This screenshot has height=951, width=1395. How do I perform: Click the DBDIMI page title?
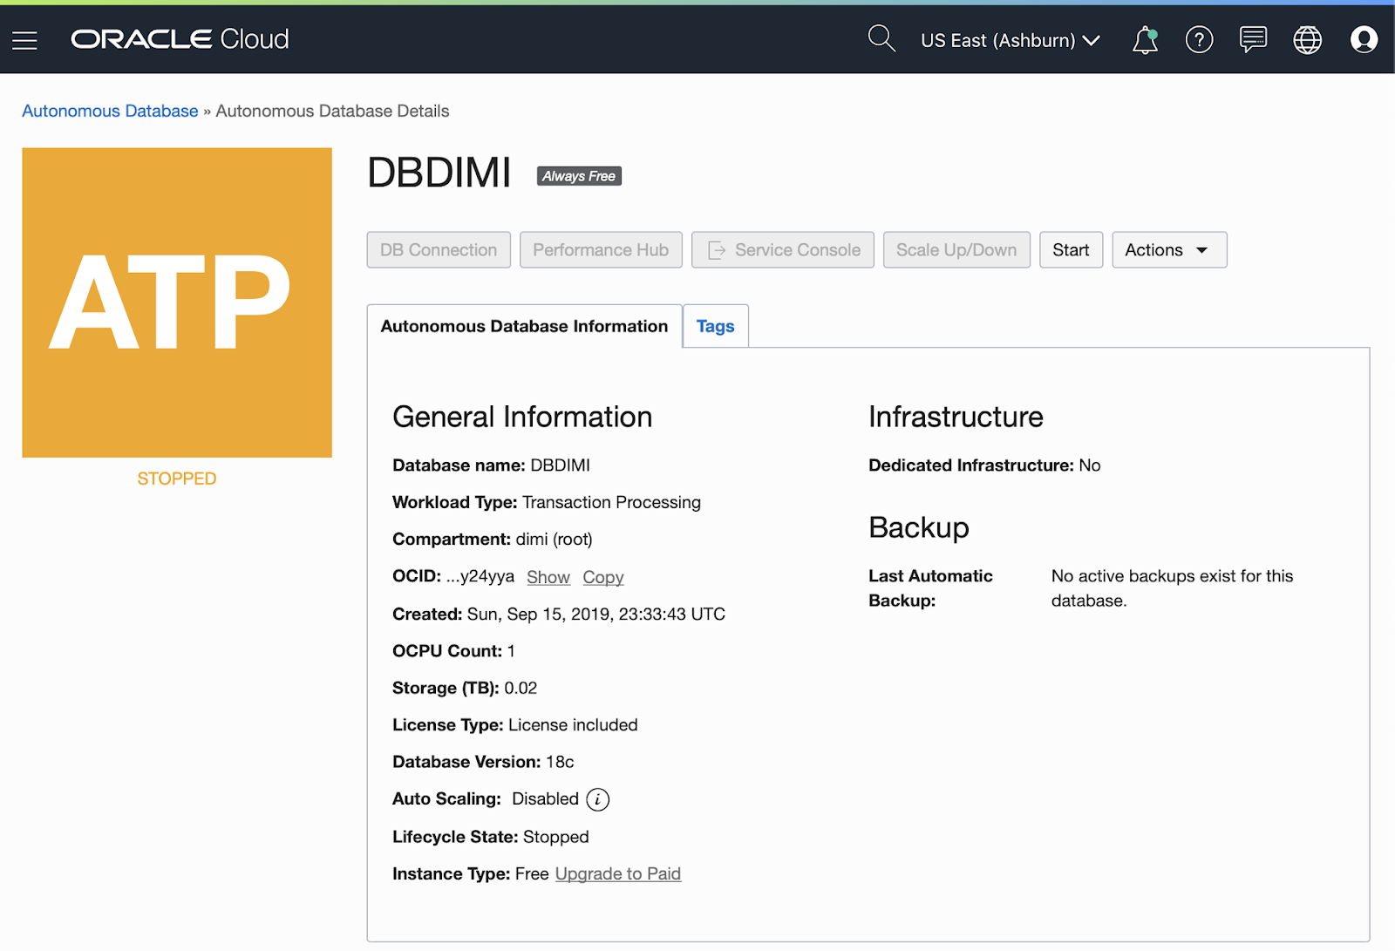439,173
